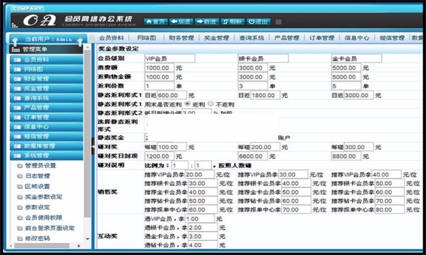Open 日志管理 in the sidebar
The height and width of the screenshot is (255, 426).
37,176
